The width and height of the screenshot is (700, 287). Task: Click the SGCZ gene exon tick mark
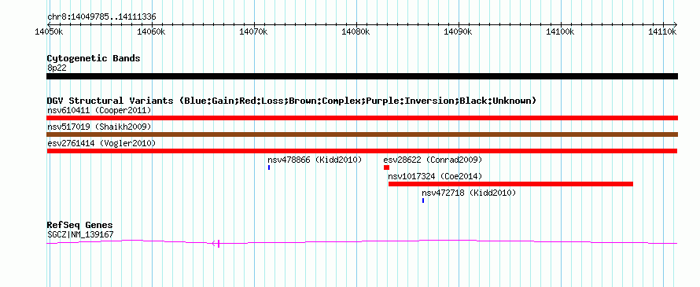pyautogui.click(x=219, y=243)
